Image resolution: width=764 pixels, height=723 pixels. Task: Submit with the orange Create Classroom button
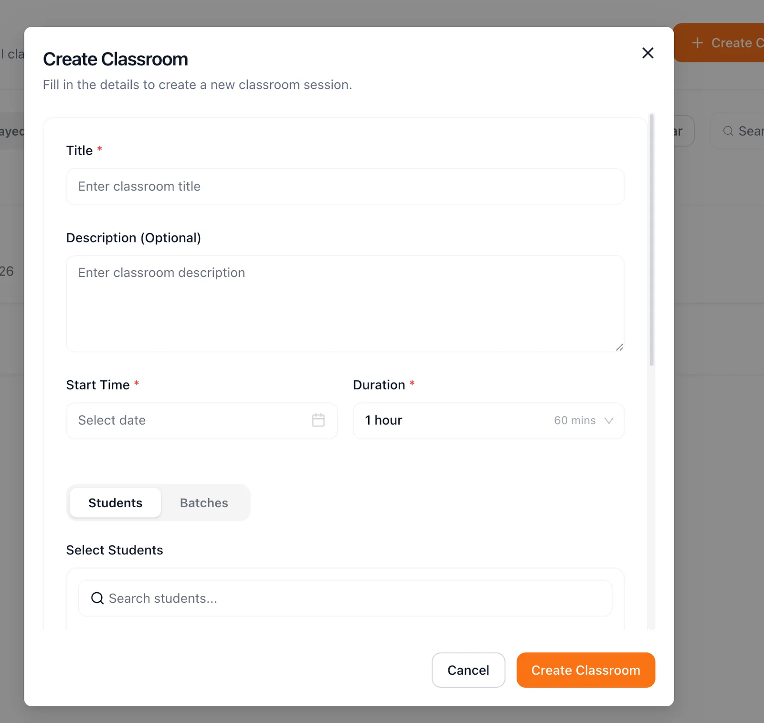(585, 670)
